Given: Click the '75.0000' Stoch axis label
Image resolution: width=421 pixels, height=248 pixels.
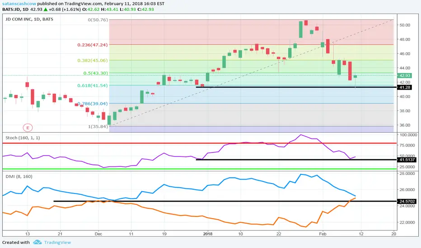Looking at the screenshot, I should 407,145.
